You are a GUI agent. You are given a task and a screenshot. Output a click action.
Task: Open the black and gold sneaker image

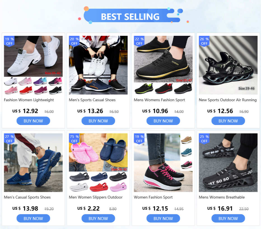pos(163,65)
